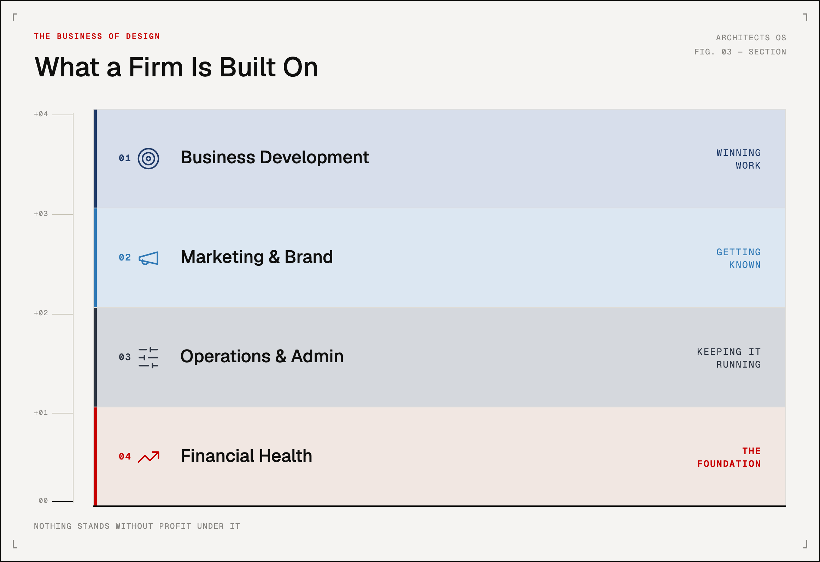
Task: Click the trending-up arrow icon for Financial Health
Action: point(148,457)
